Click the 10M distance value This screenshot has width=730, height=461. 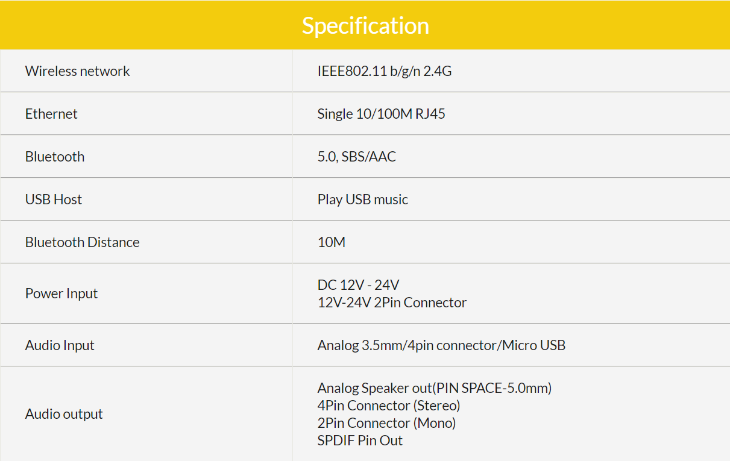click(x=331, y=242)
